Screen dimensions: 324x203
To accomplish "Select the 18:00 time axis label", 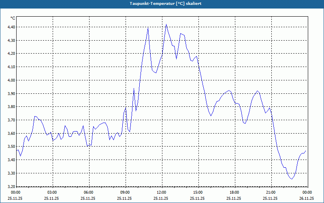I will [234, 192].
